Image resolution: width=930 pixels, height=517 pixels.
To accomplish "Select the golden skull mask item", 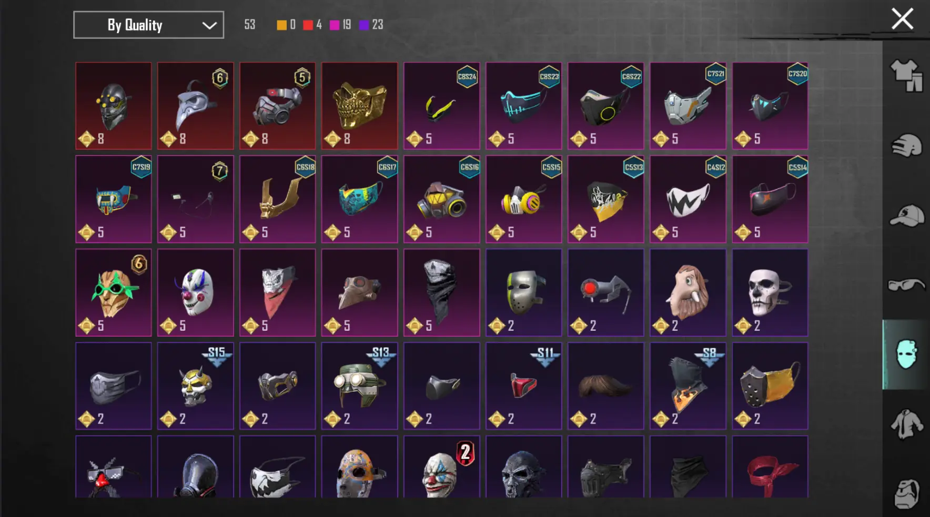I will coord(360,106).
